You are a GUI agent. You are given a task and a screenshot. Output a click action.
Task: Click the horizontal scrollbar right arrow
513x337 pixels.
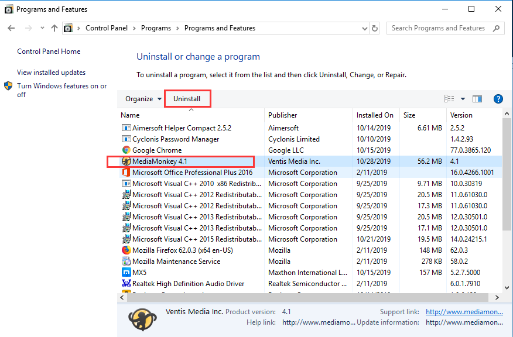pos(497,297)
